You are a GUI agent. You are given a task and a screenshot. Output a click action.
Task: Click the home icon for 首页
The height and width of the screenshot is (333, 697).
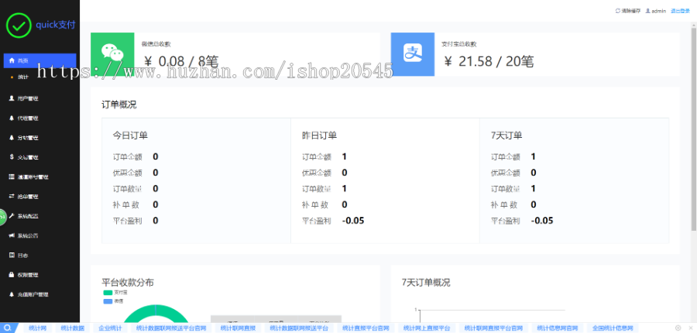[12, 60]
